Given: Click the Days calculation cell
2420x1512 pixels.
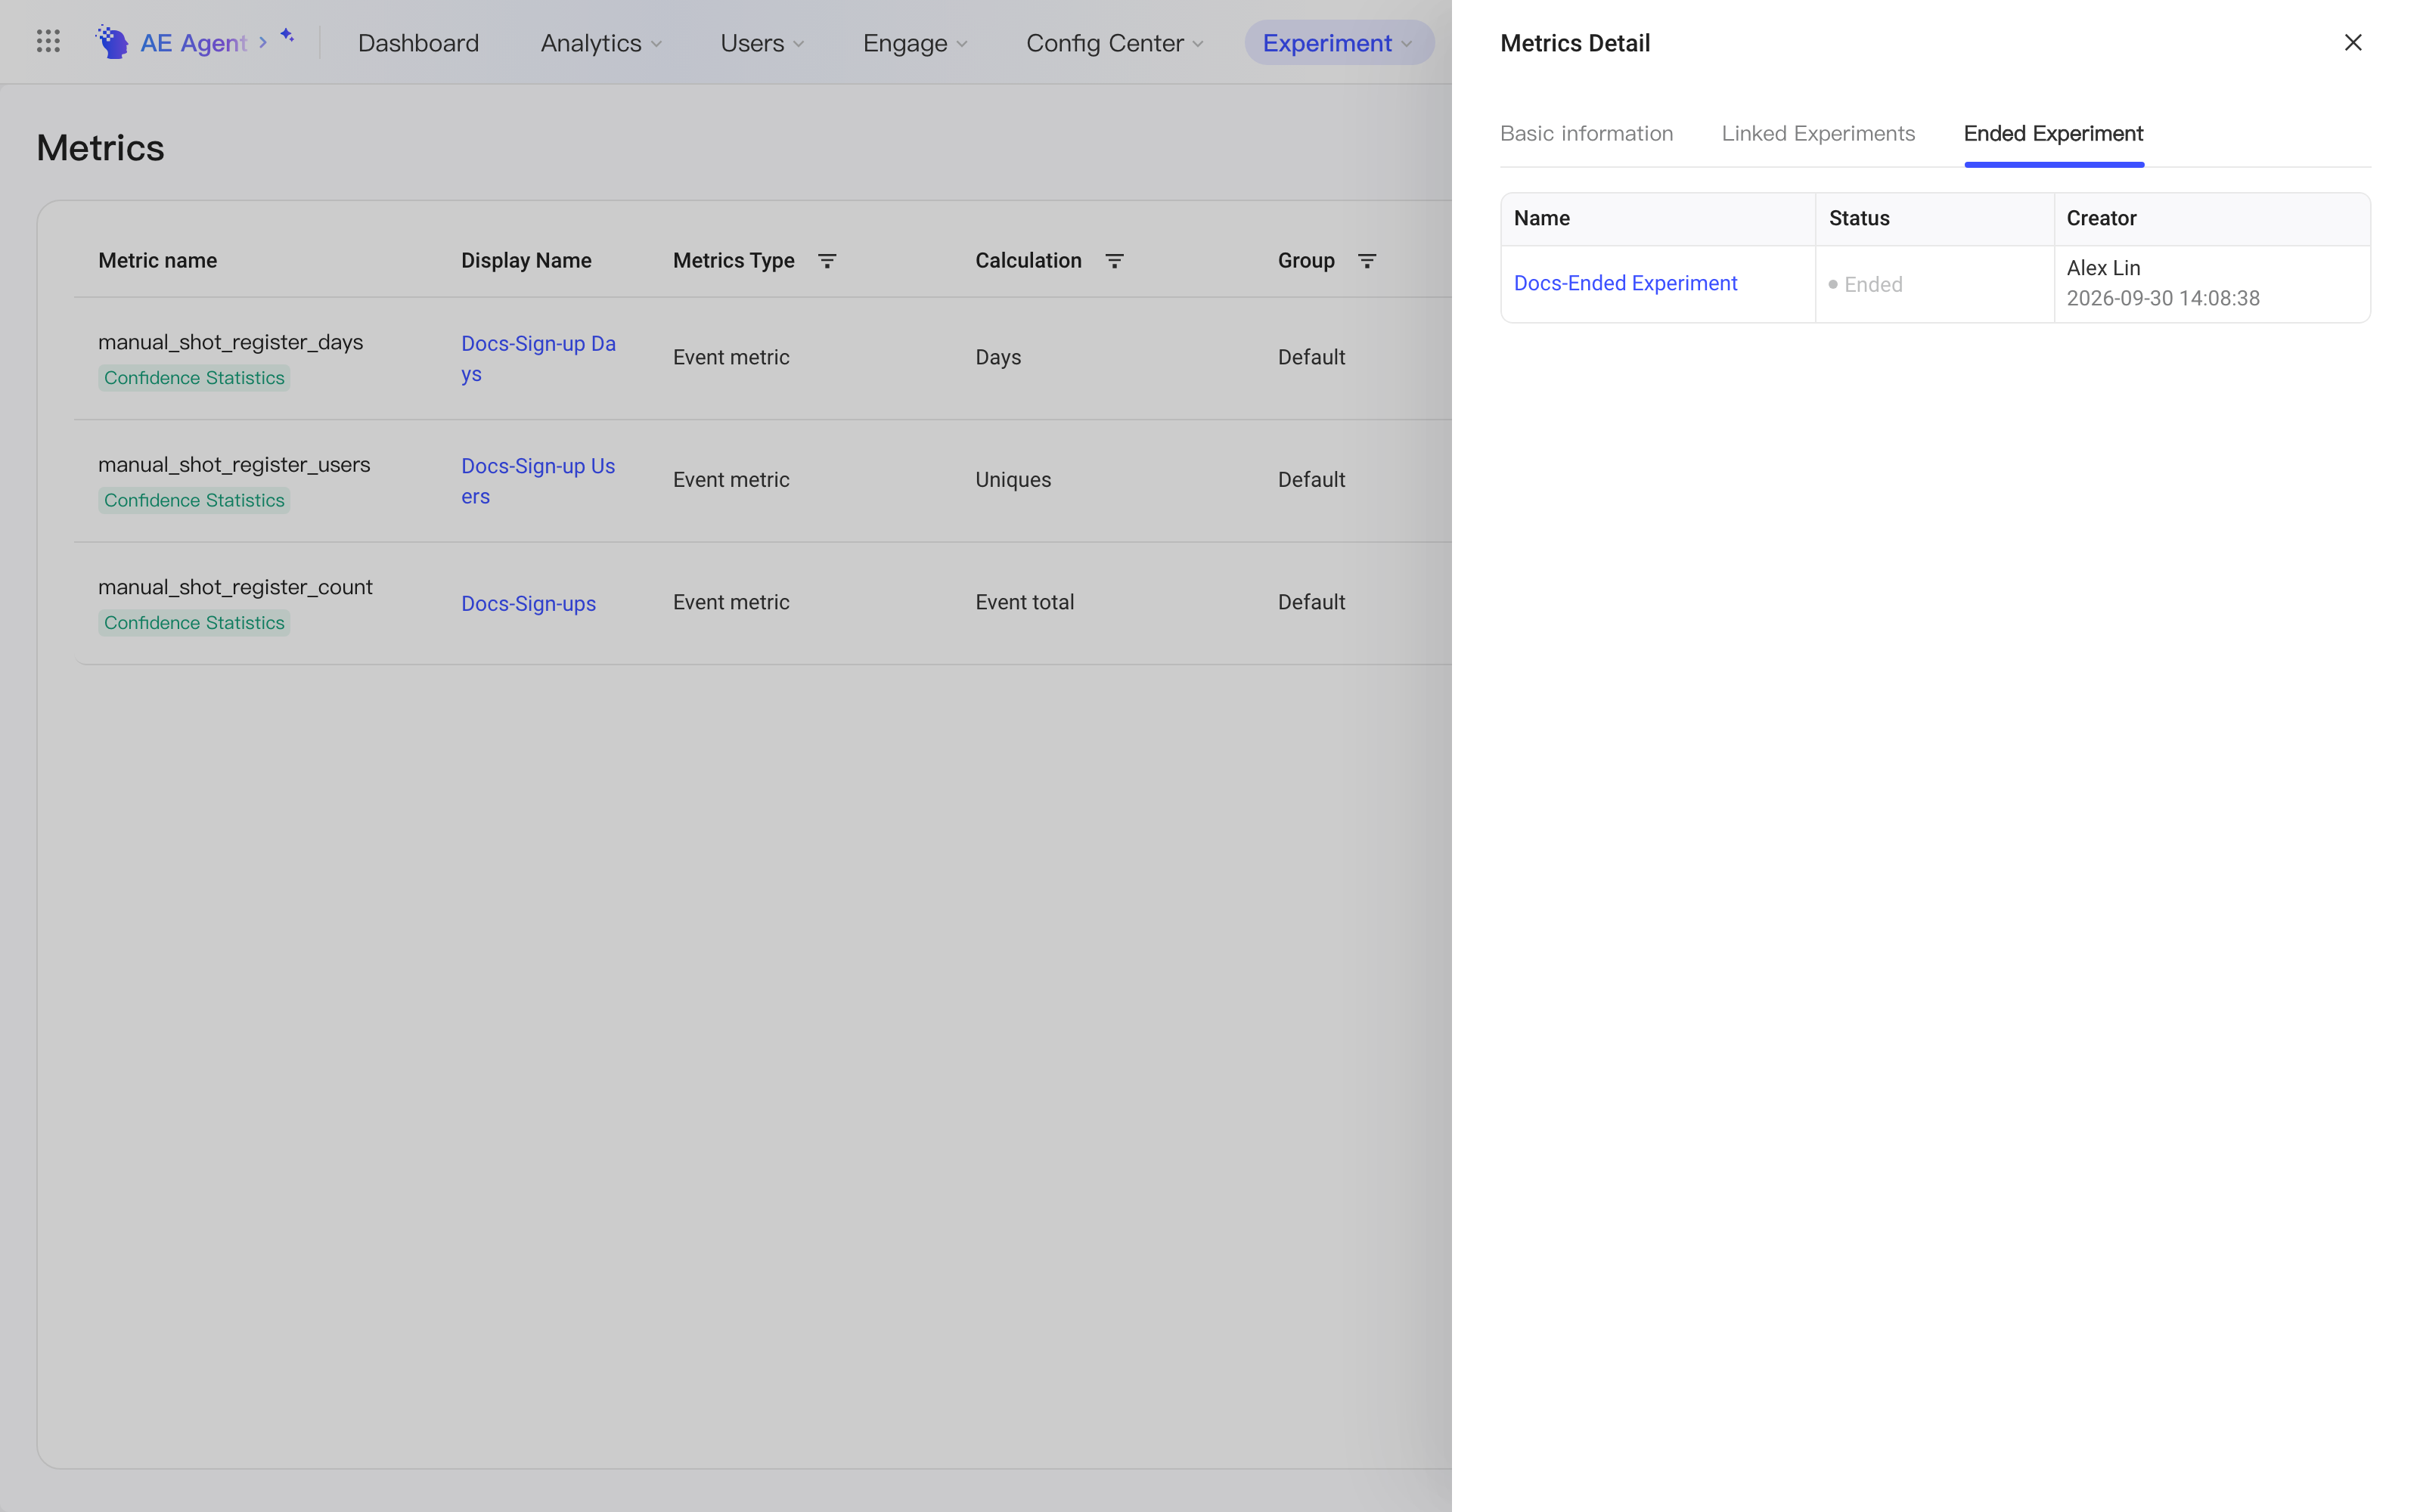Looking at the screenshot, I should pos(998,357).
